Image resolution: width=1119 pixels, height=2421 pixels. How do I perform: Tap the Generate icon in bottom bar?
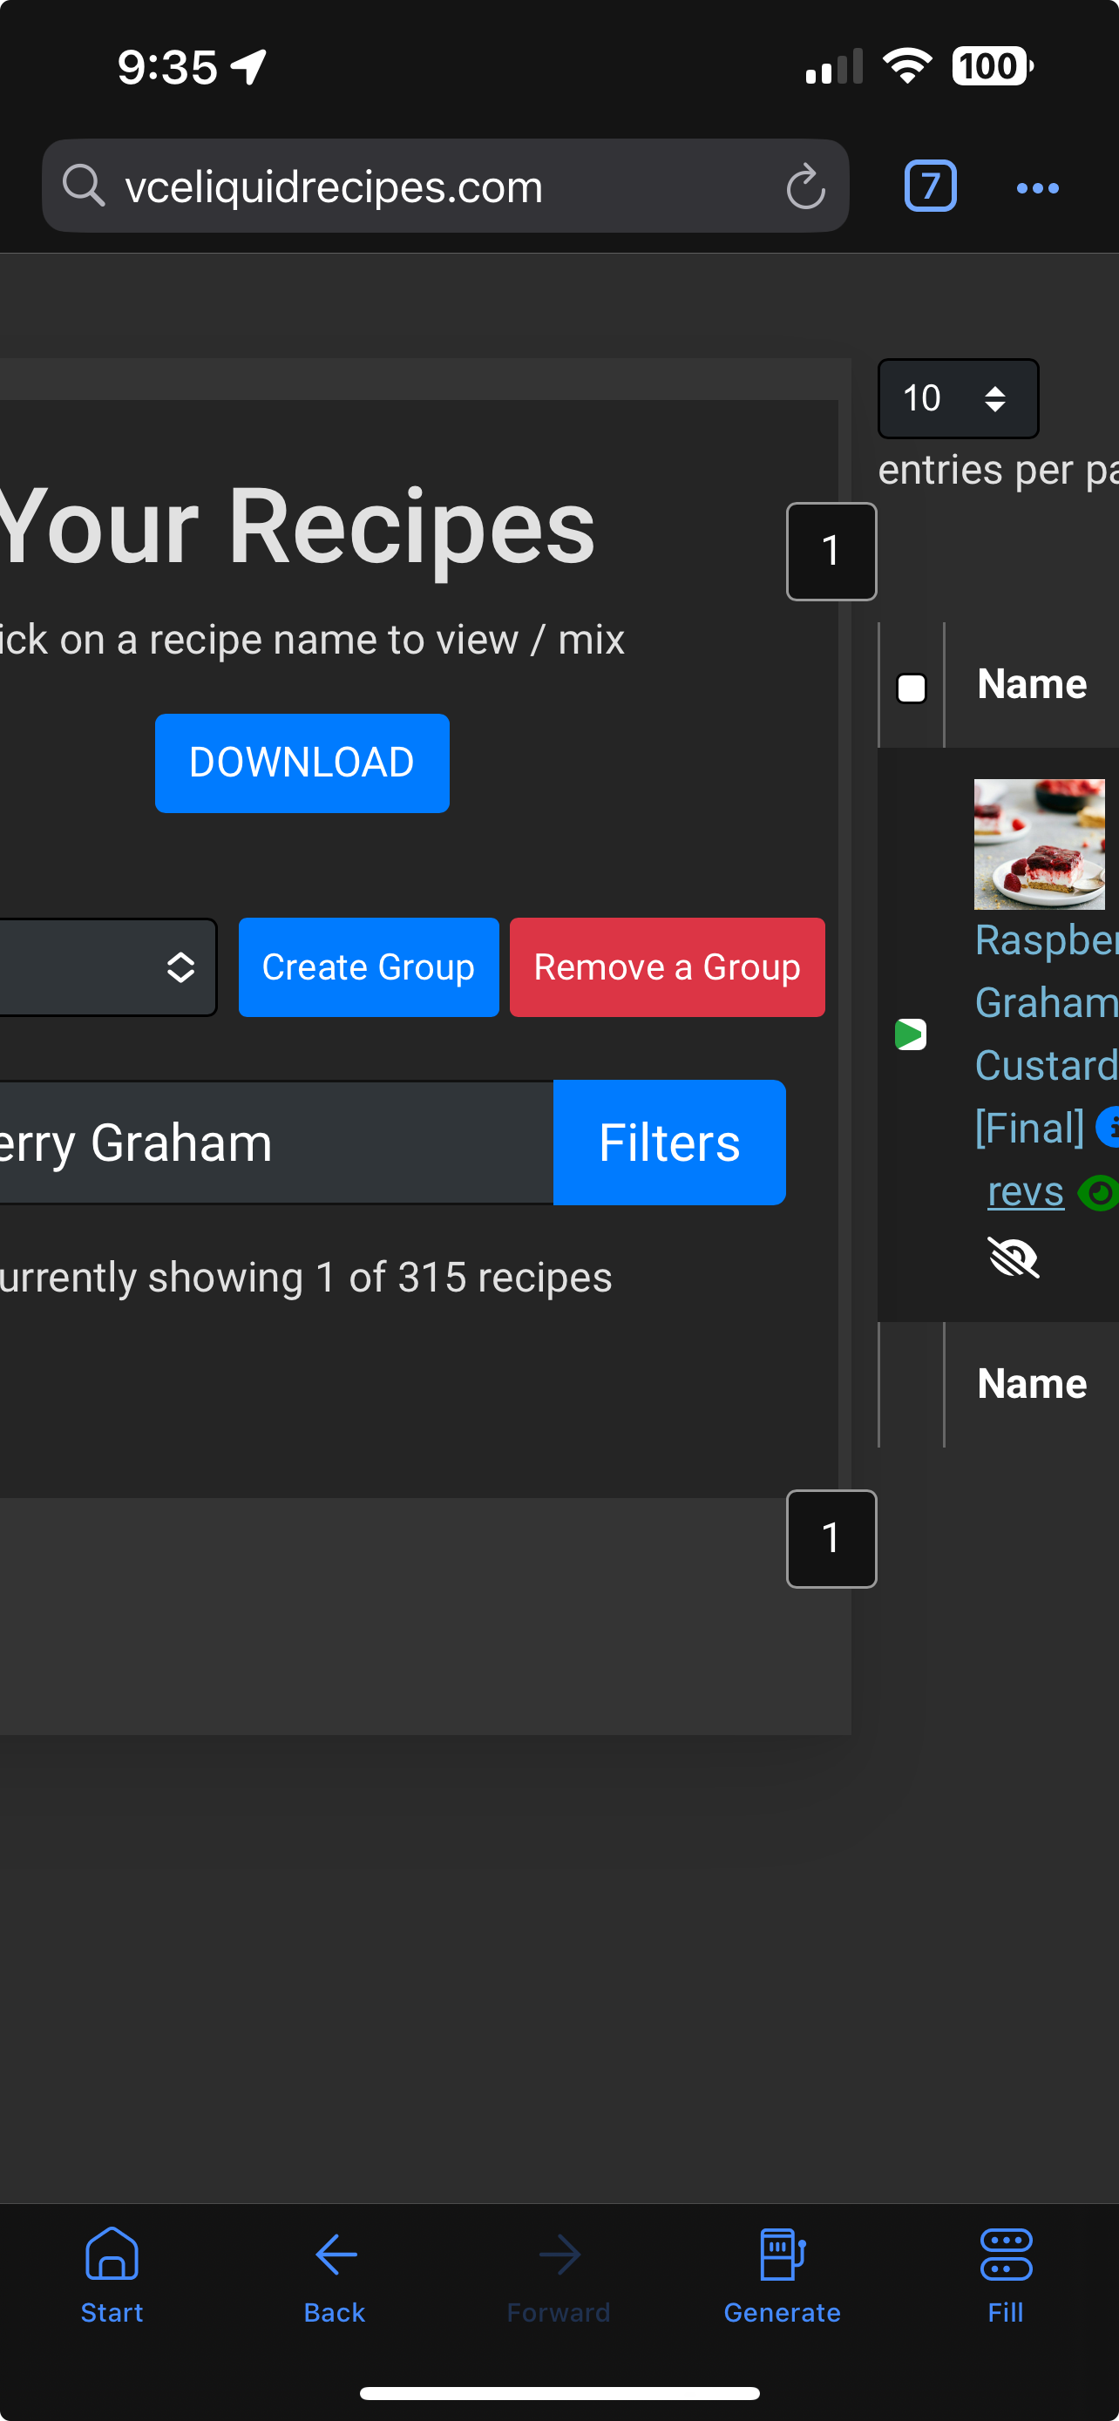(x=782, y=2270)
